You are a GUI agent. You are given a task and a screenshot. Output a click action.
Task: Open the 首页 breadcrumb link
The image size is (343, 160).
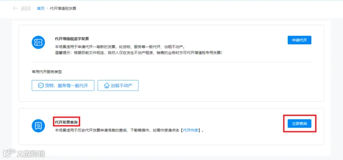coord(40,8)
